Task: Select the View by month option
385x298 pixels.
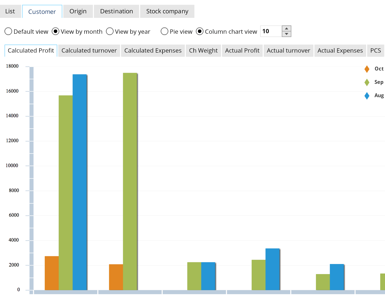Action: point(55,31)
